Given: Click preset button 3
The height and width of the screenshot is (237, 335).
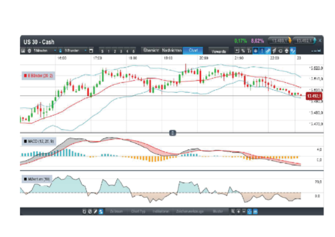Looking at the screenshot, I should [121, 51].
